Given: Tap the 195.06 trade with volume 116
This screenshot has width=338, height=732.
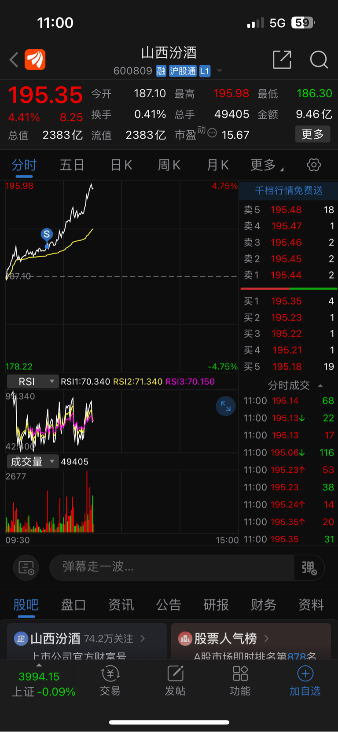Looking at the screenshot, I should (289, 452).
